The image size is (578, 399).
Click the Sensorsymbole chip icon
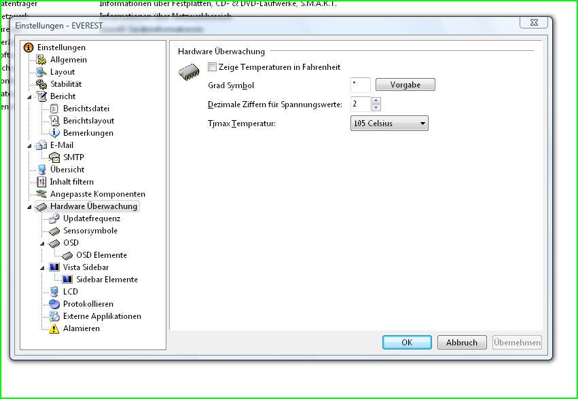54,231
